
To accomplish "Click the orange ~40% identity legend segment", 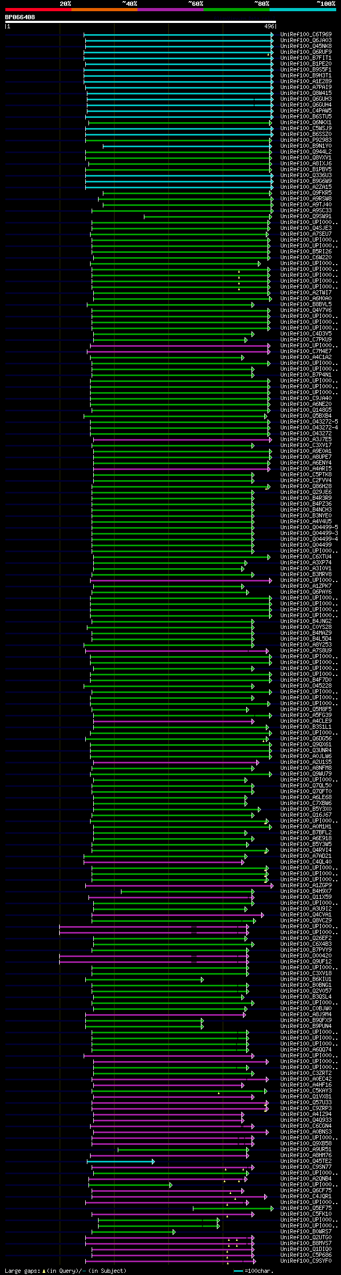I will click(104, 10).
